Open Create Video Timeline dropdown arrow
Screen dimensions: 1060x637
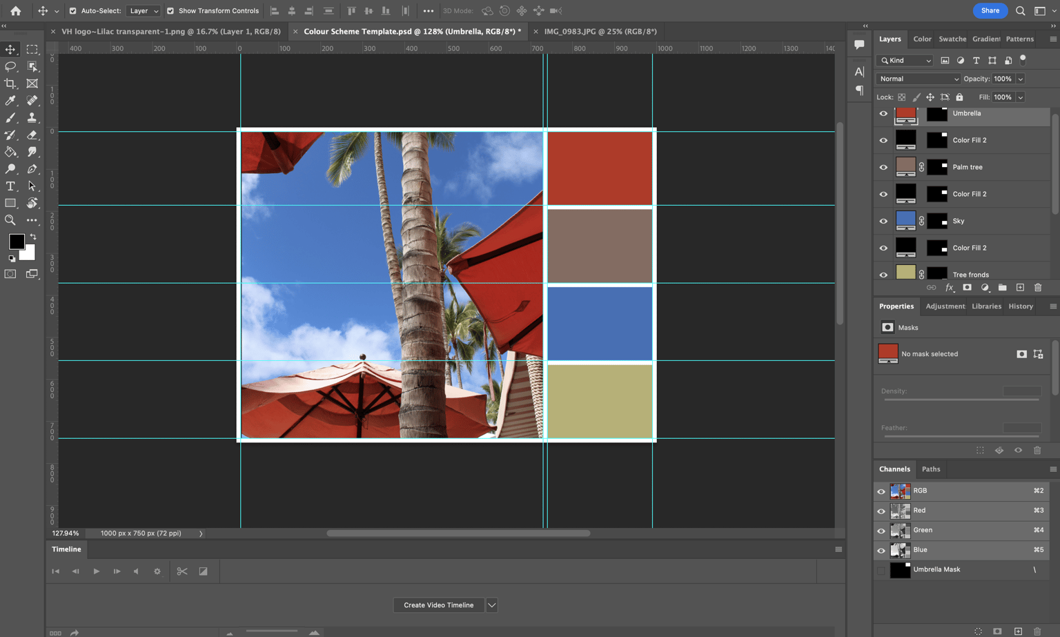[491, 605]
